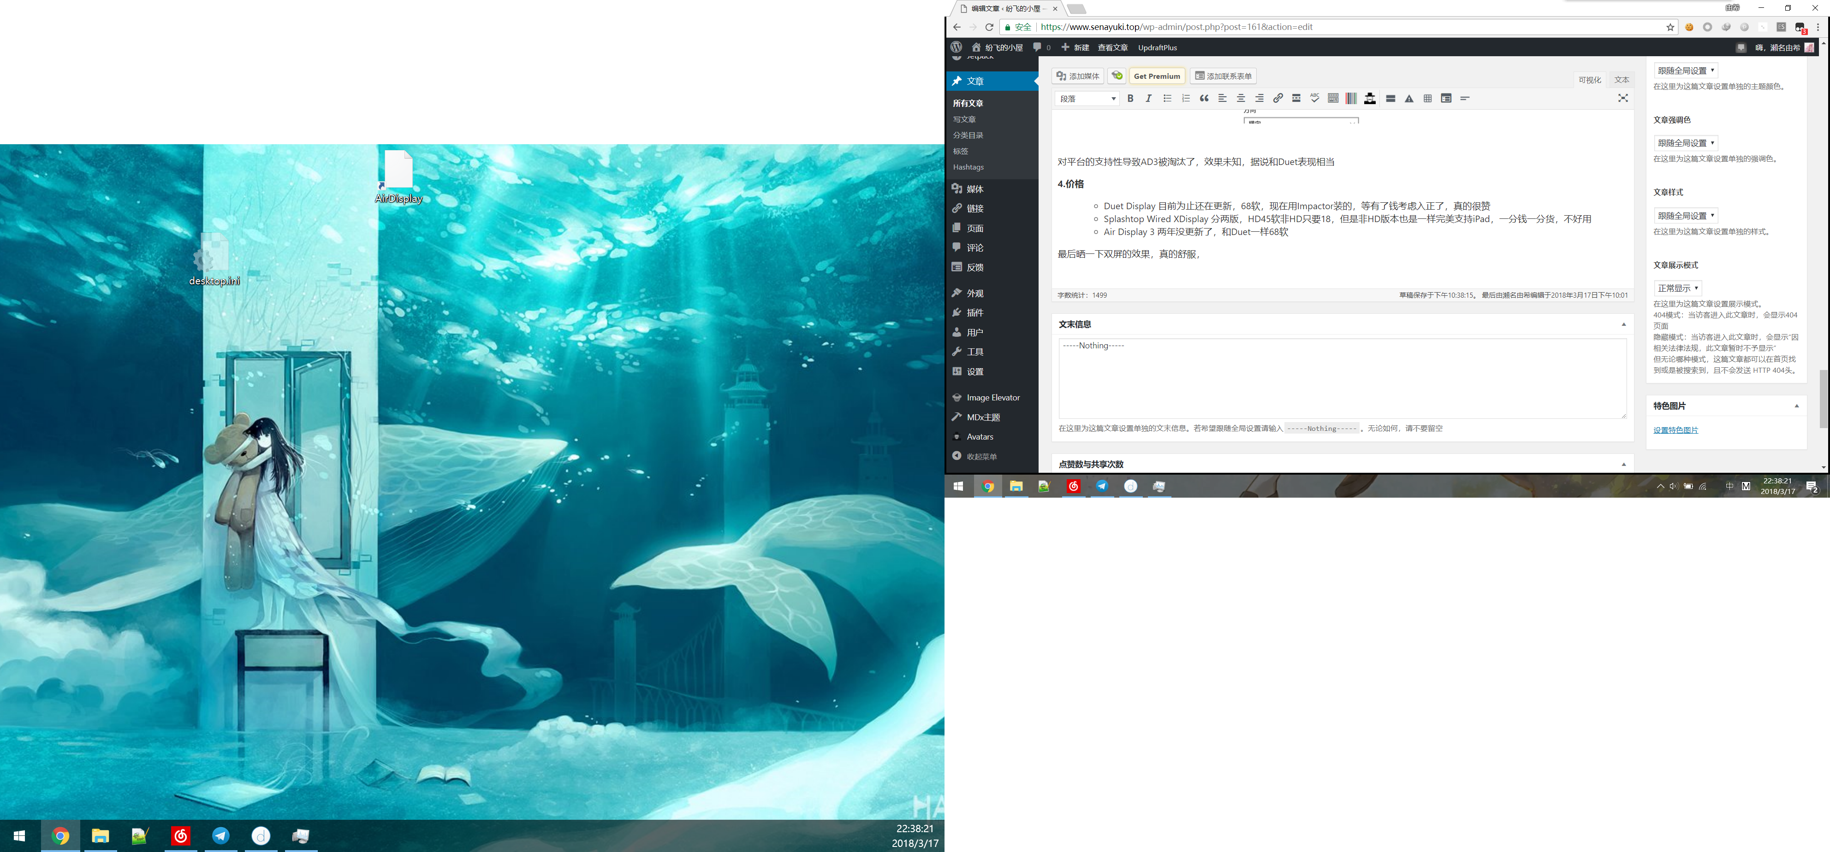1830x852 pixels.
Task: Click the cookie extension icon in Chrome
Action: (x=1689, y=27)
